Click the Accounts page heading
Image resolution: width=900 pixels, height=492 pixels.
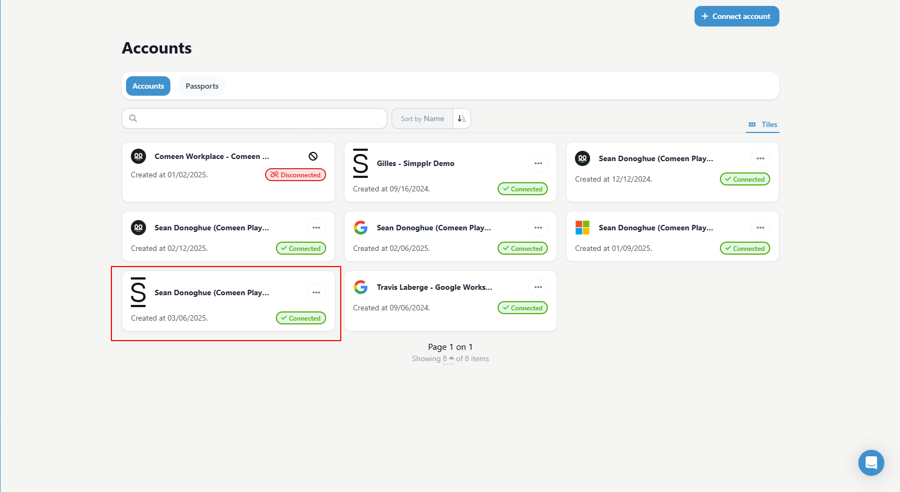[x=157, y=48]
